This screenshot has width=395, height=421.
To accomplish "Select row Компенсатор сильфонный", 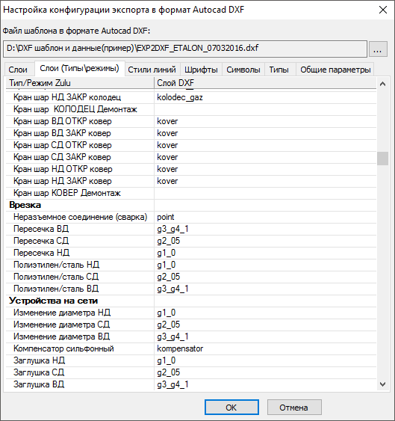I will point(191,348).
